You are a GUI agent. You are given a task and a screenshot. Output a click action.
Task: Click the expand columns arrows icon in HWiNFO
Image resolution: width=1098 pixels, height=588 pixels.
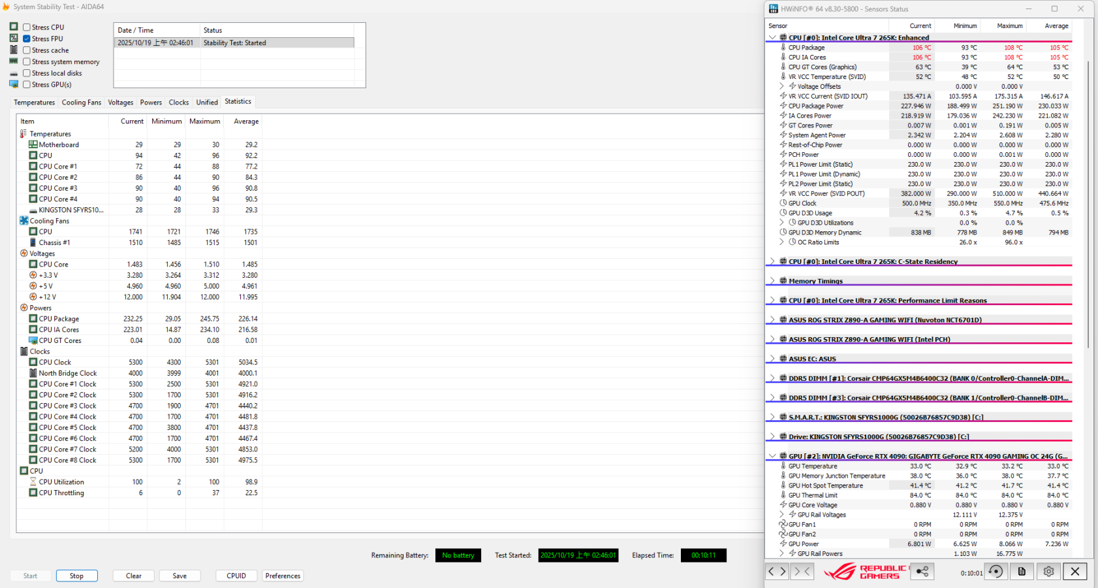pyautogui.click(x=777, y=572)
